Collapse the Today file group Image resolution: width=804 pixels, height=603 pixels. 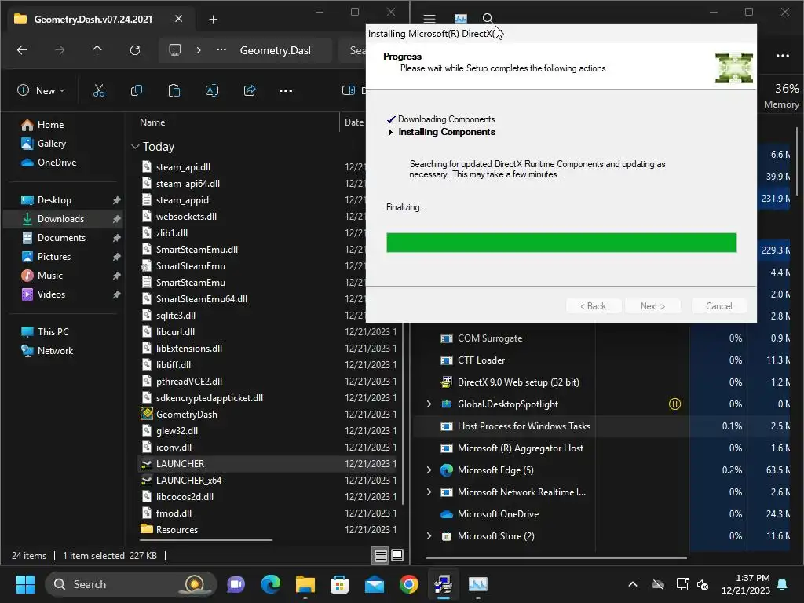click(x=135, y=147)
